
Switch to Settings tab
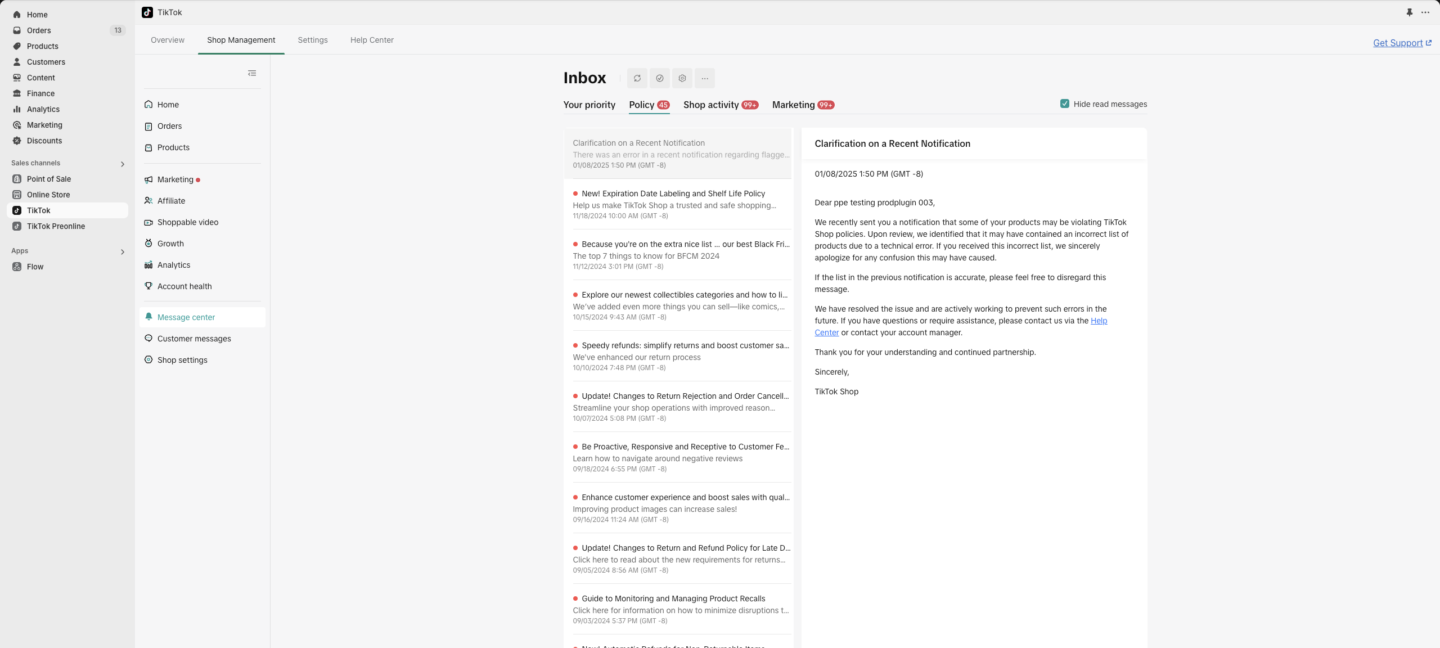(312, 40)
